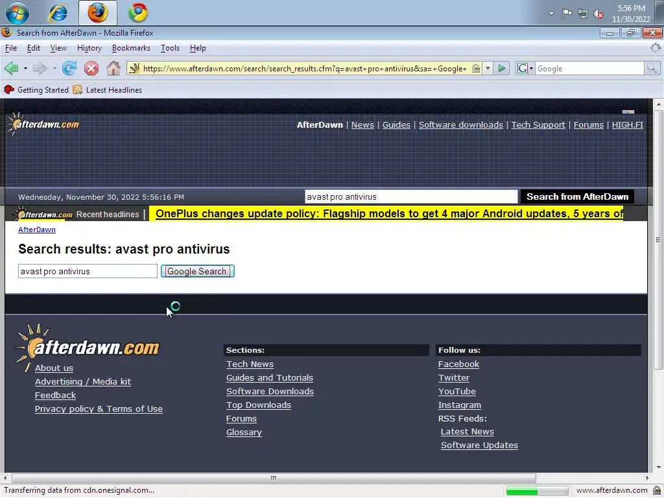664x498 pixels.
Task: Click the results page search text field
Action: (x=88, y=271)
